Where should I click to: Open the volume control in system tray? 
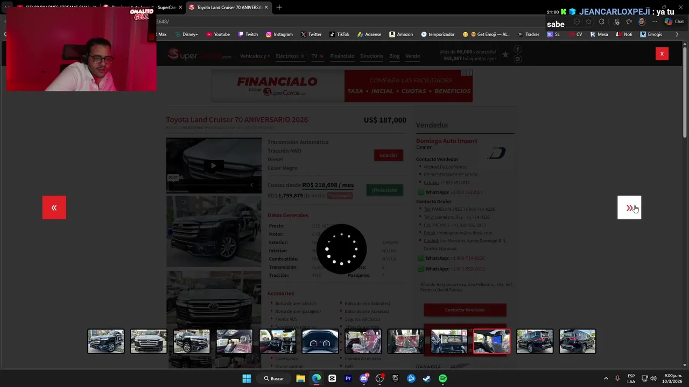click(x=653, y=378)
